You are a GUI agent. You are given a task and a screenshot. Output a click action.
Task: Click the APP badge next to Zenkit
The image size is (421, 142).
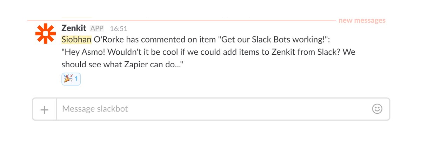[x=97, y=28]
